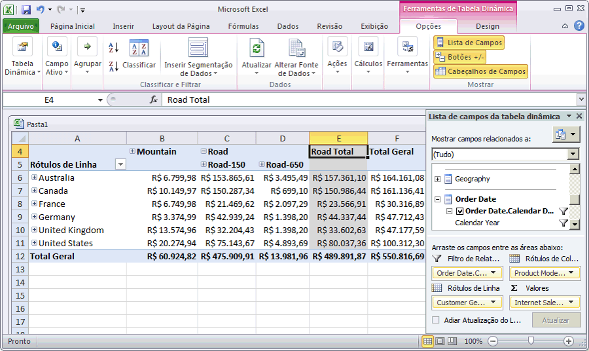Viewport: 589px width, 351px height.
Task: Click Inserir Segmentação de Dados icon
Action: pos(198,48)
